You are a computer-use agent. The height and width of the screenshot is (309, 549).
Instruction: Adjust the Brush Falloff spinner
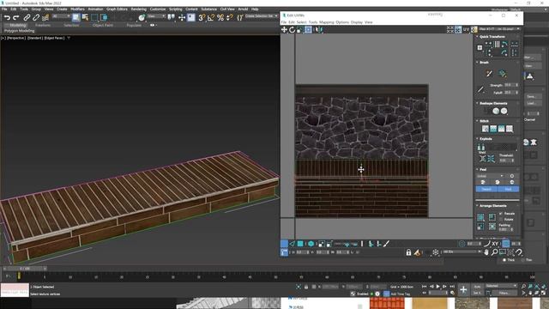pyautogui.click(x=516, y=93)
